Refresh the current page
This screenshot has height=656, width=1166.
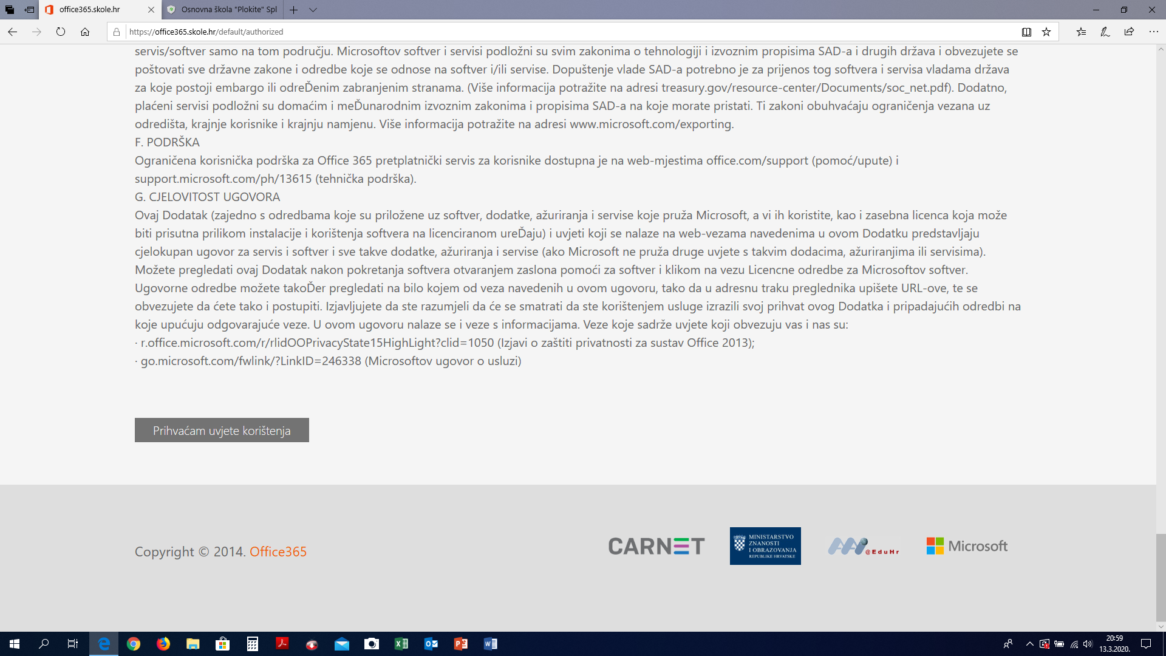click(61, 32)
